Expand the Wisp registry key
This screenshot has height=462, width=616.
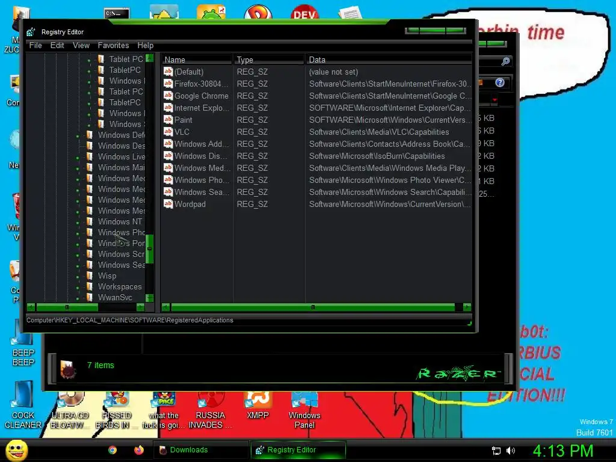tap(78, 277)
